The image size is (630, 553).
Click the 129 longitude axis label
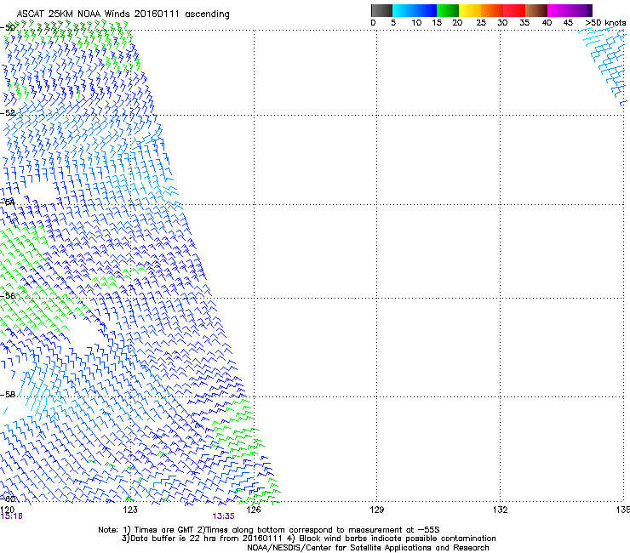[x=376, y=510]
